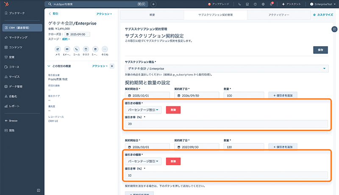Screen dimensions: 339x195
Task: Collapse the この取引の概要 section
Action: [x=49, y=66]
